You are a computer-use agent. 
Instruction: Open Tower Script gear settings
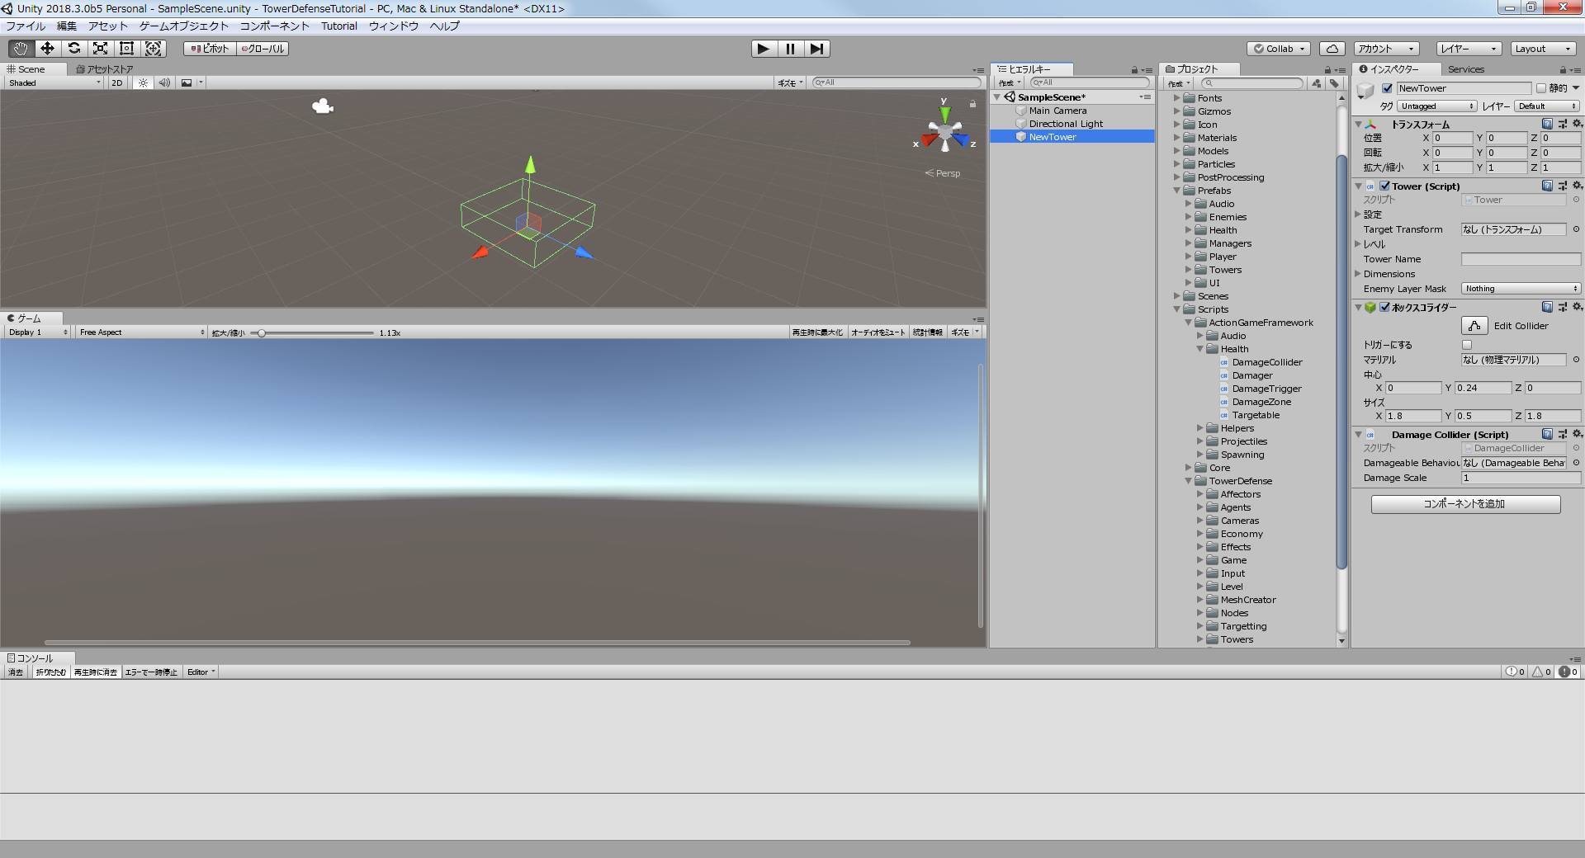tap(1577, 186)
